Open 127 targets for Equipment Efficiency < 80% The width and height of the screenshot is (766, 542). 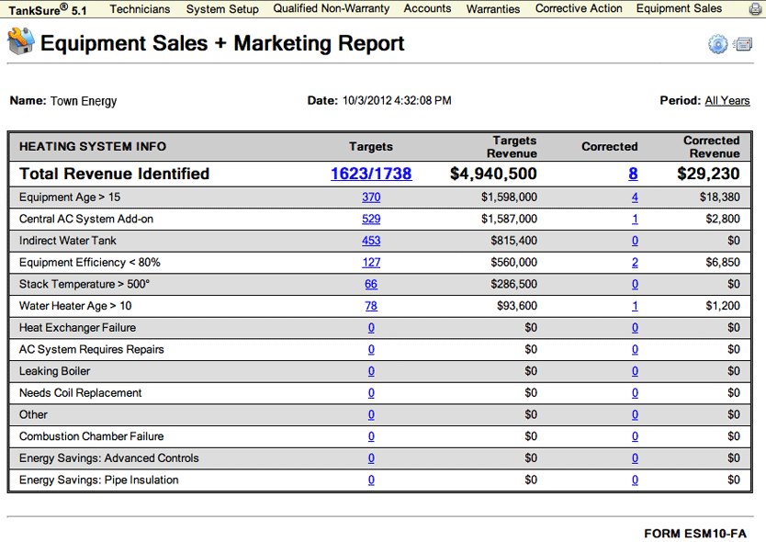[x=371, y=263]
